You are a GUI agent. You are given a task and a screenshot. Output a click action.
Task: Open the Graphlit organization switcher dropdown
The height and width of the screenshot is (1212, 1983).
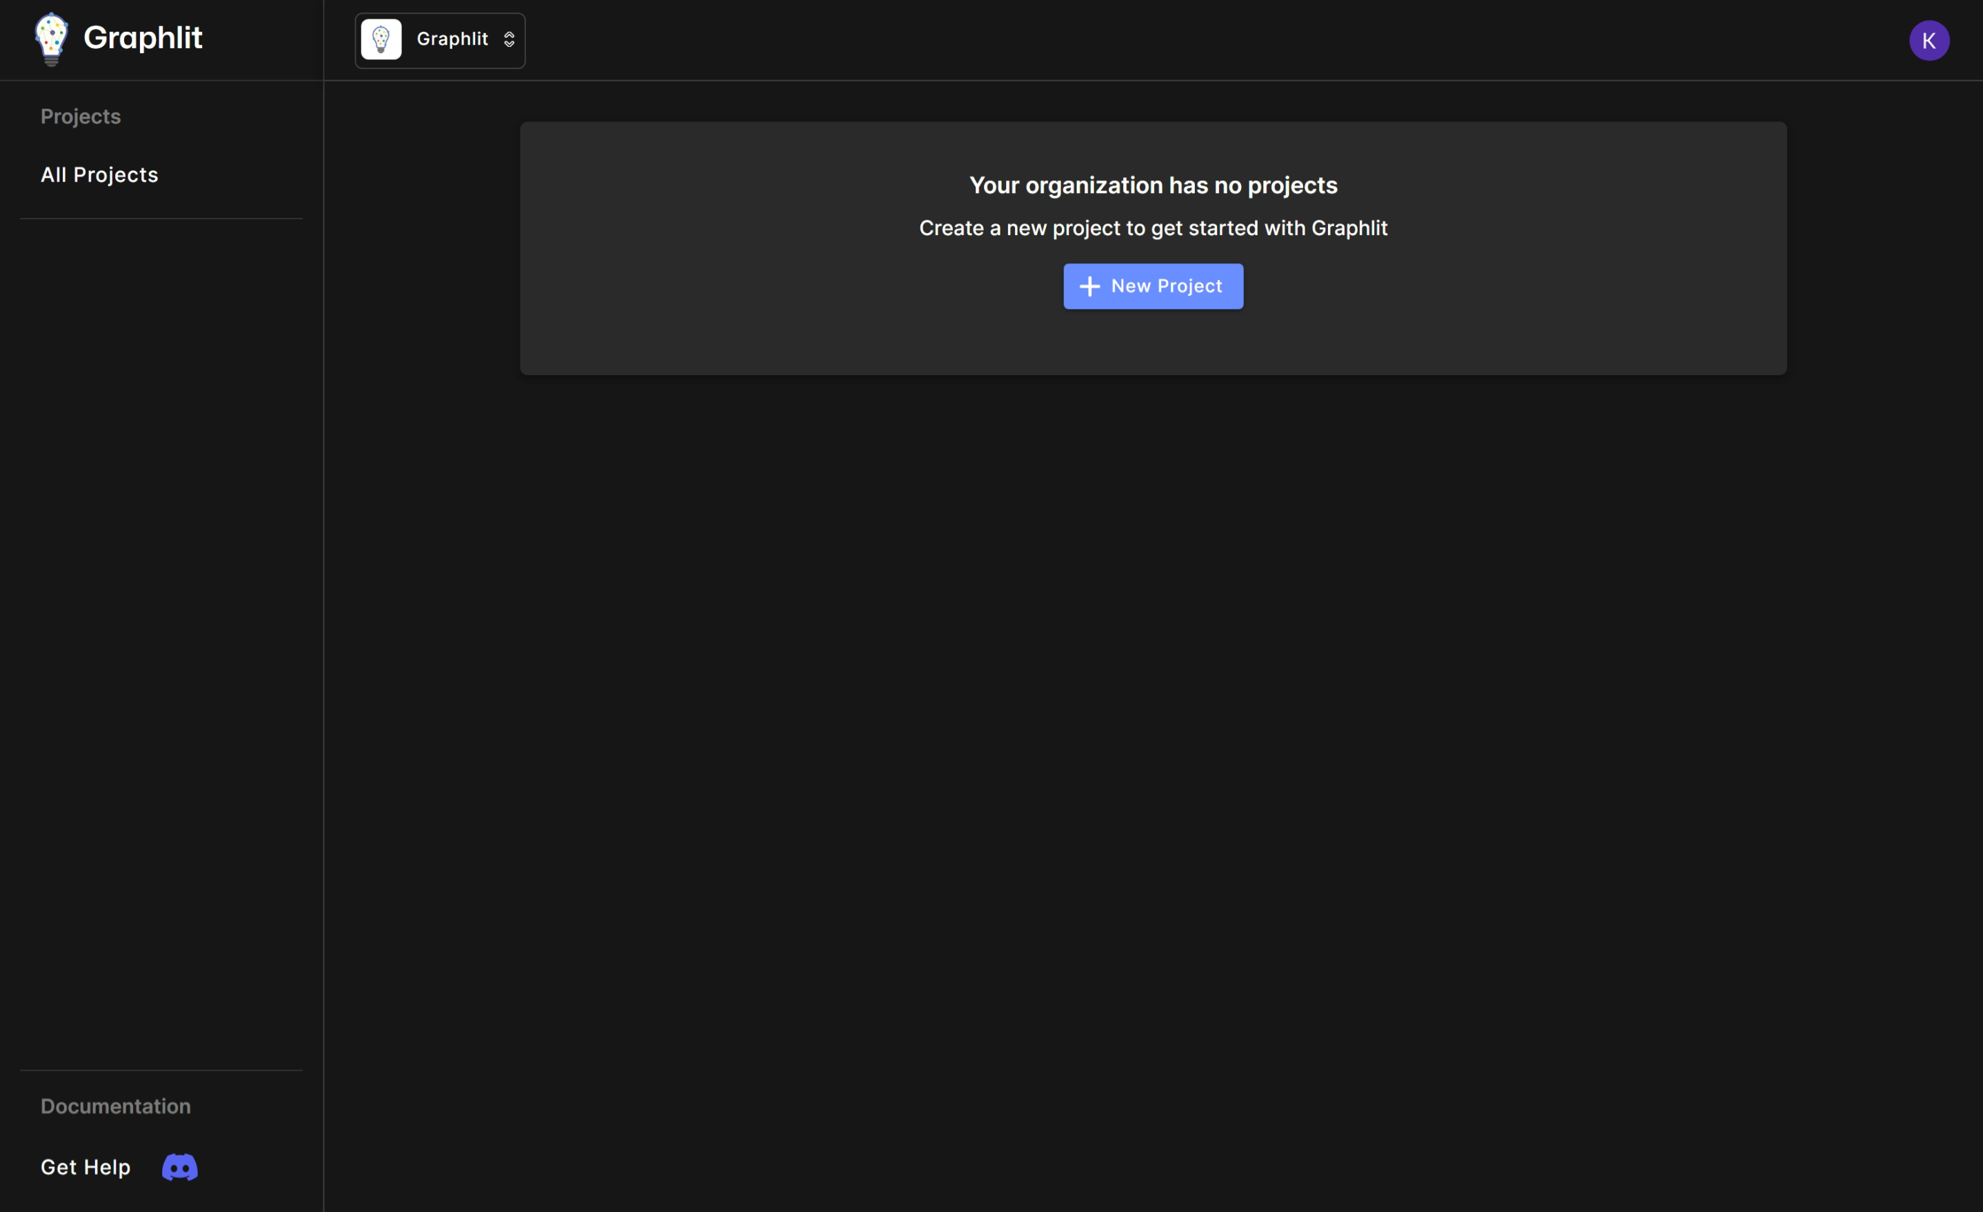[x=452, y=39]
